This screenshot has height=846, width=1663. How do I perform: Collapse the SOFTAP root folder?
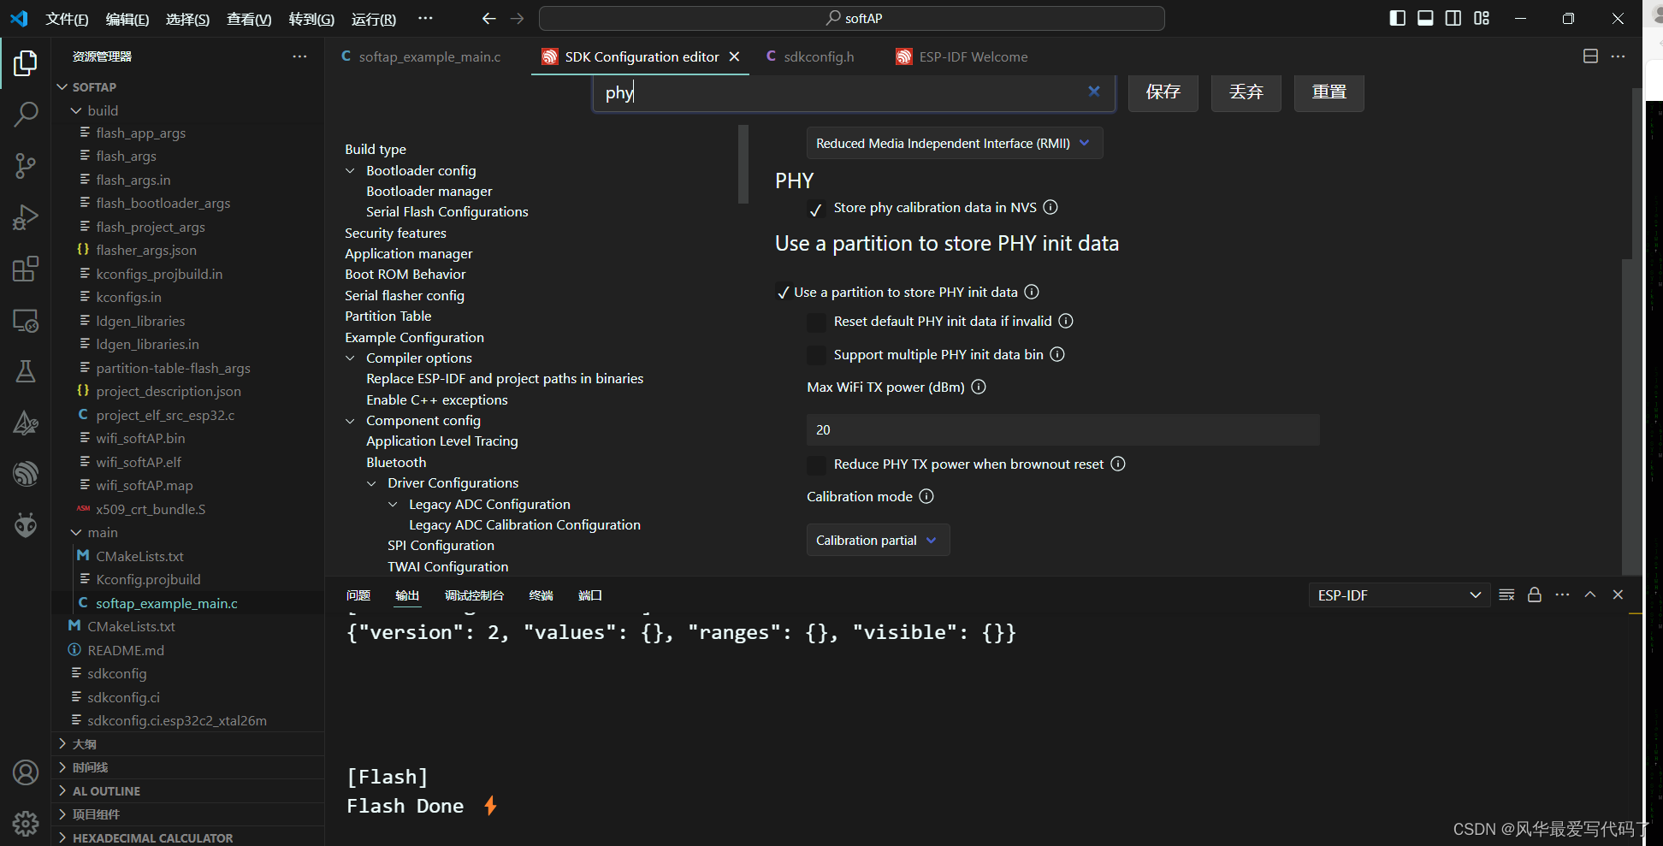click(62, 87)
